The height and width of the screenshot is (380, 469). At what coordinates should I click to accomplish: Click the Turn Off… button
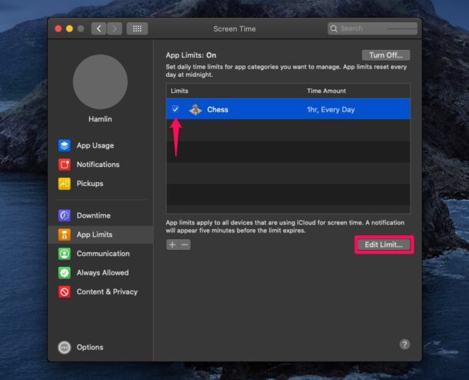pos(386,55)
